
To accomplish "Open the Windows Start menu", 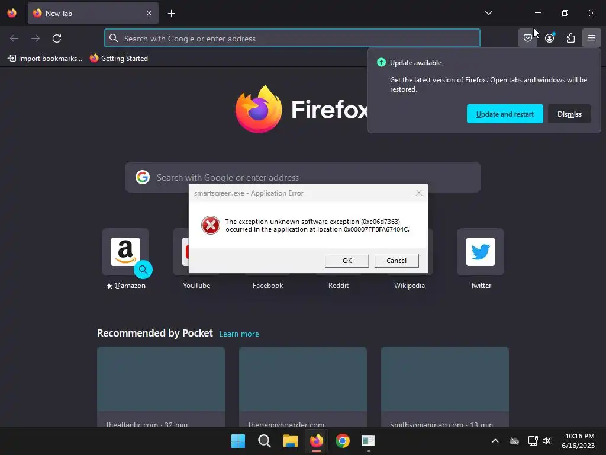I will tap(238, 441).
